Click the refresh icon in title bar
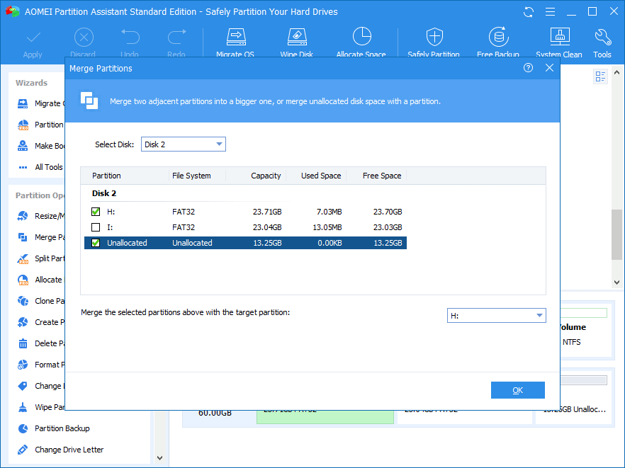This screenshot has height=468, width=625. pos(529,12)
